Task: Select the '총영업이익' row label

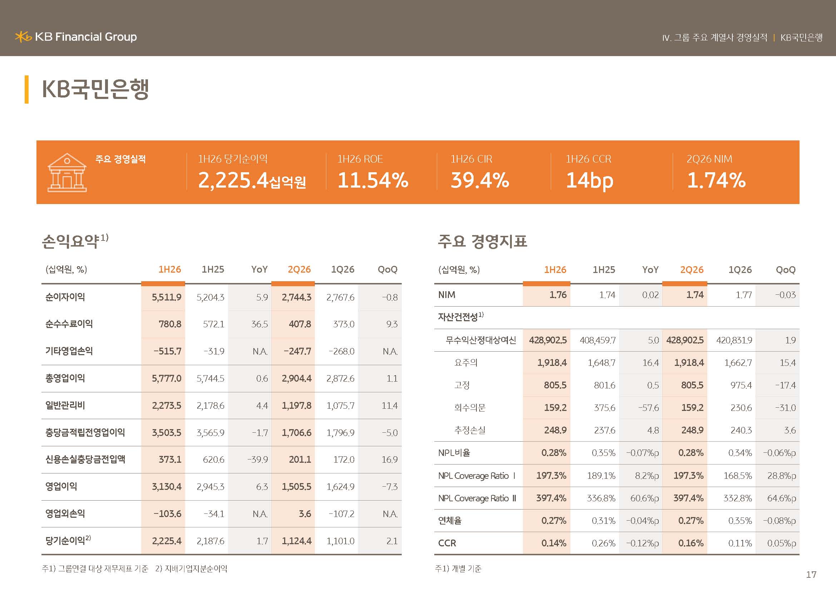Action: click(65, 378)
